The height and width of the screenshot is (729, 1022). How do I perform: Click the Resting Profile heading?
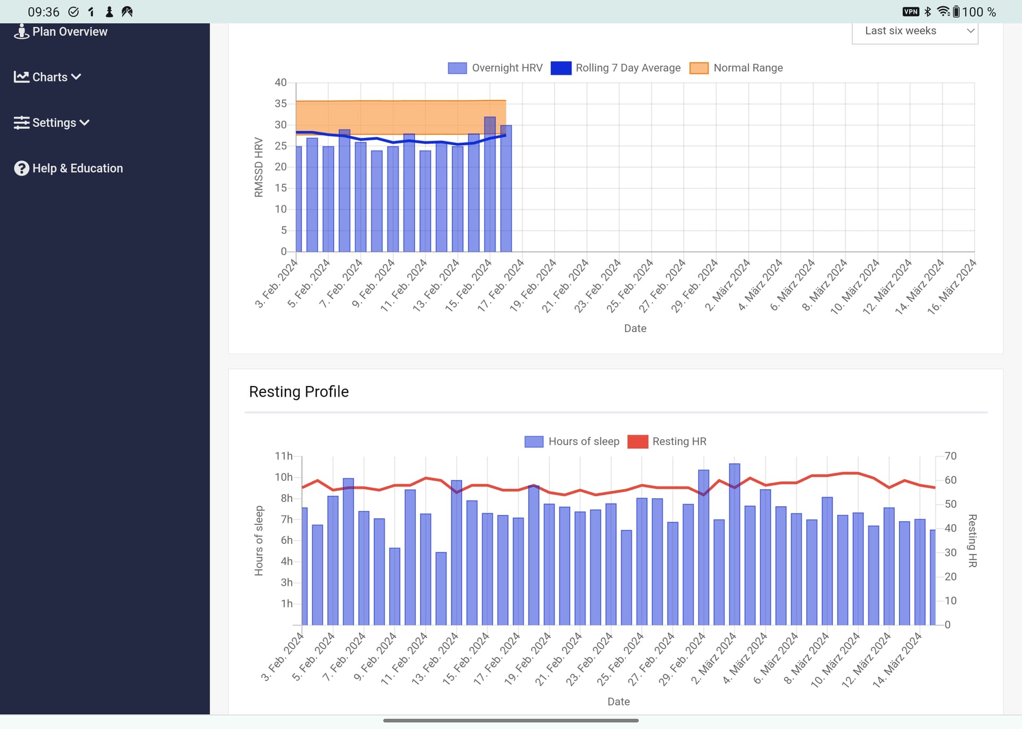coord(299,392)
